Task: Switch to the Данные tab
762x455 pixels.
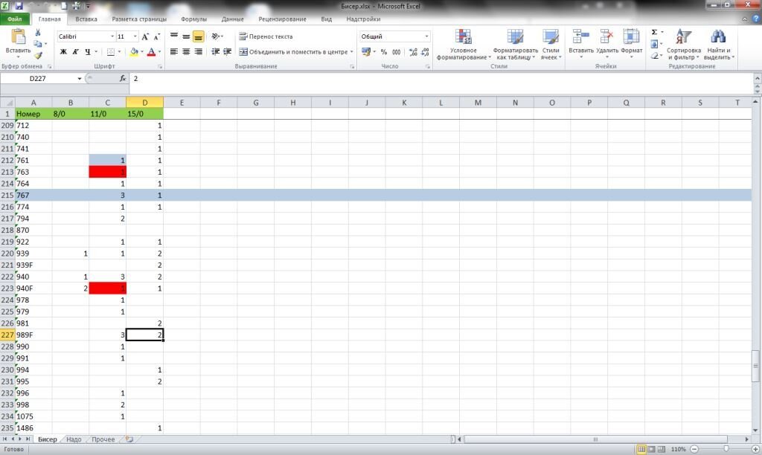Action: [232, 19]
